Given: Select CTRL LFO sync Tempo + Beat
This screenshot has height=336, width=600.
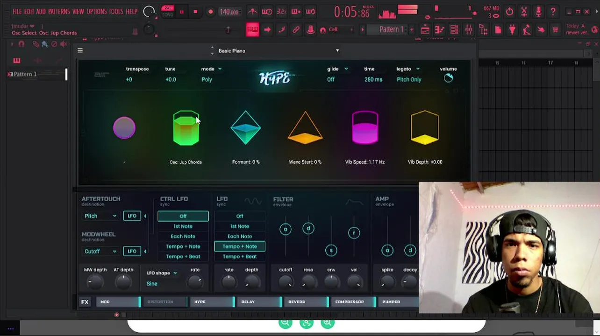Looking at the screenshot, I should coord(183,256).
